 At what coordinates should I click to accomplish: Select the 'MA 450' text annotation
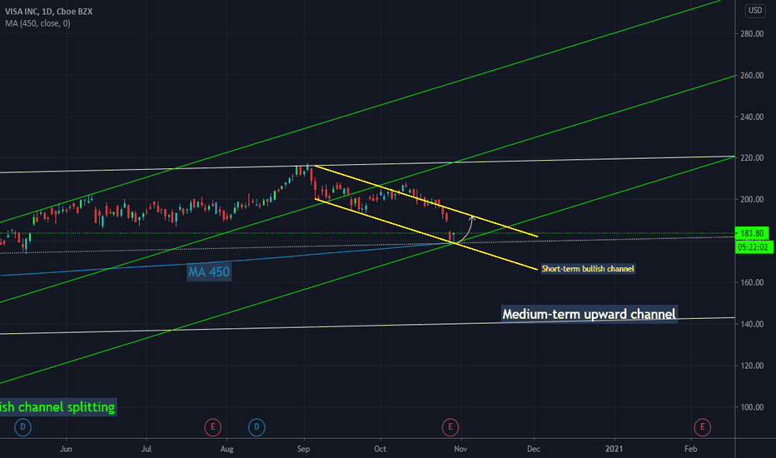209,271
